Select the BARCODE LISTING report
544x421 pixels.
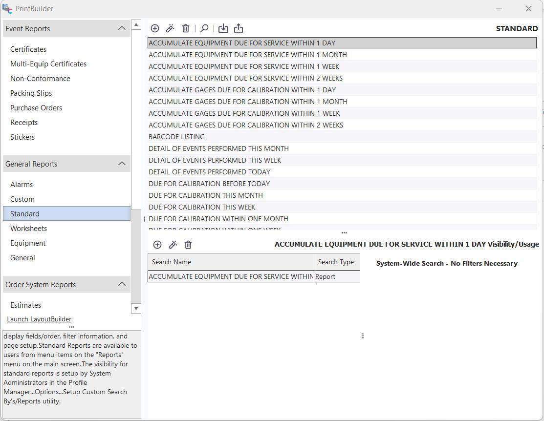click(176, 137)
